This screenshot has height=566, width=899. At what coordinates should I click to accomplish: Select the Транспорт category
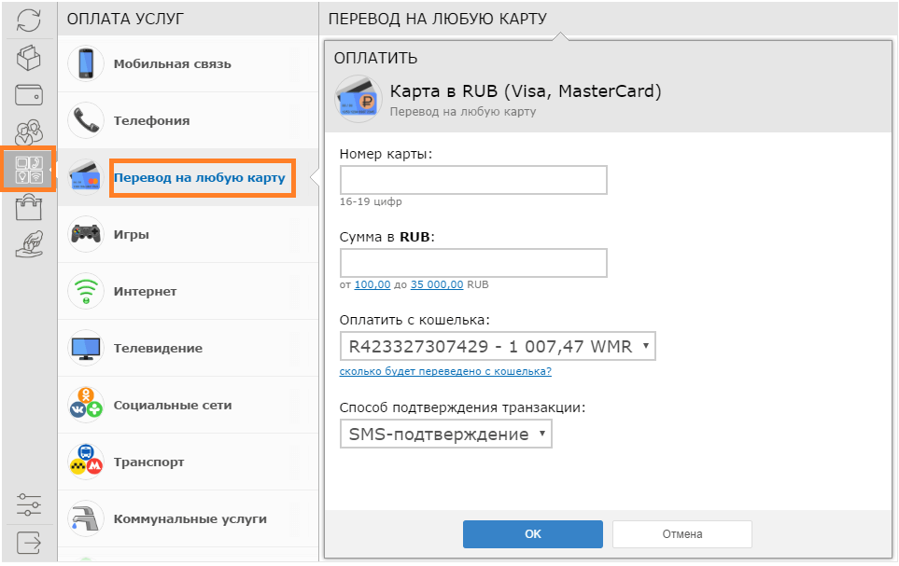click(188, 462)
